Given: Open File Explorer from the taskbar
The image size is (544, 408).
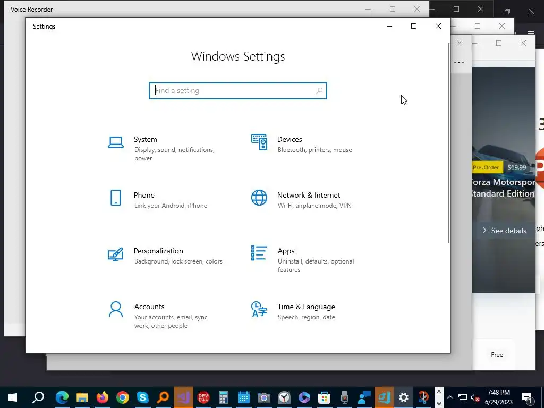Looking at the screenshot, I should pyautogui.click(x=82, y=397).
